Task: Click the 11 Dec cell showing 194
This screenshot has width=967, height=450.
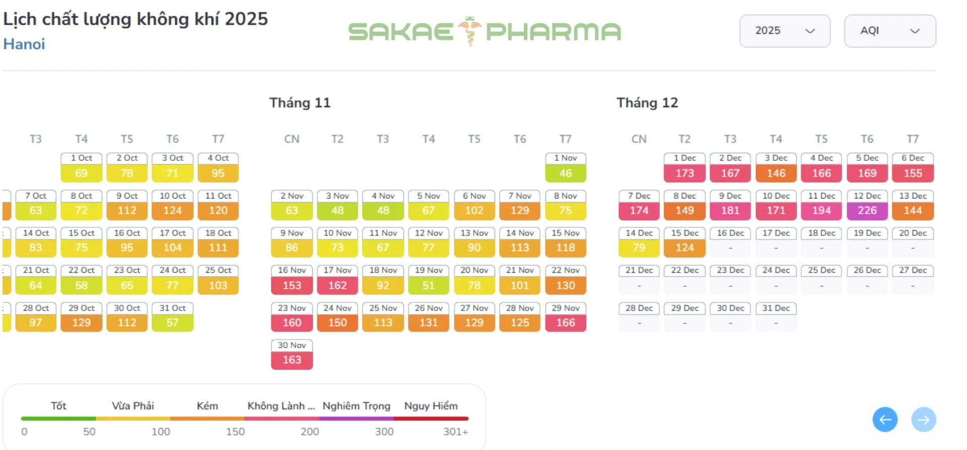Action: pyautogui.click(x=821, y=205)
